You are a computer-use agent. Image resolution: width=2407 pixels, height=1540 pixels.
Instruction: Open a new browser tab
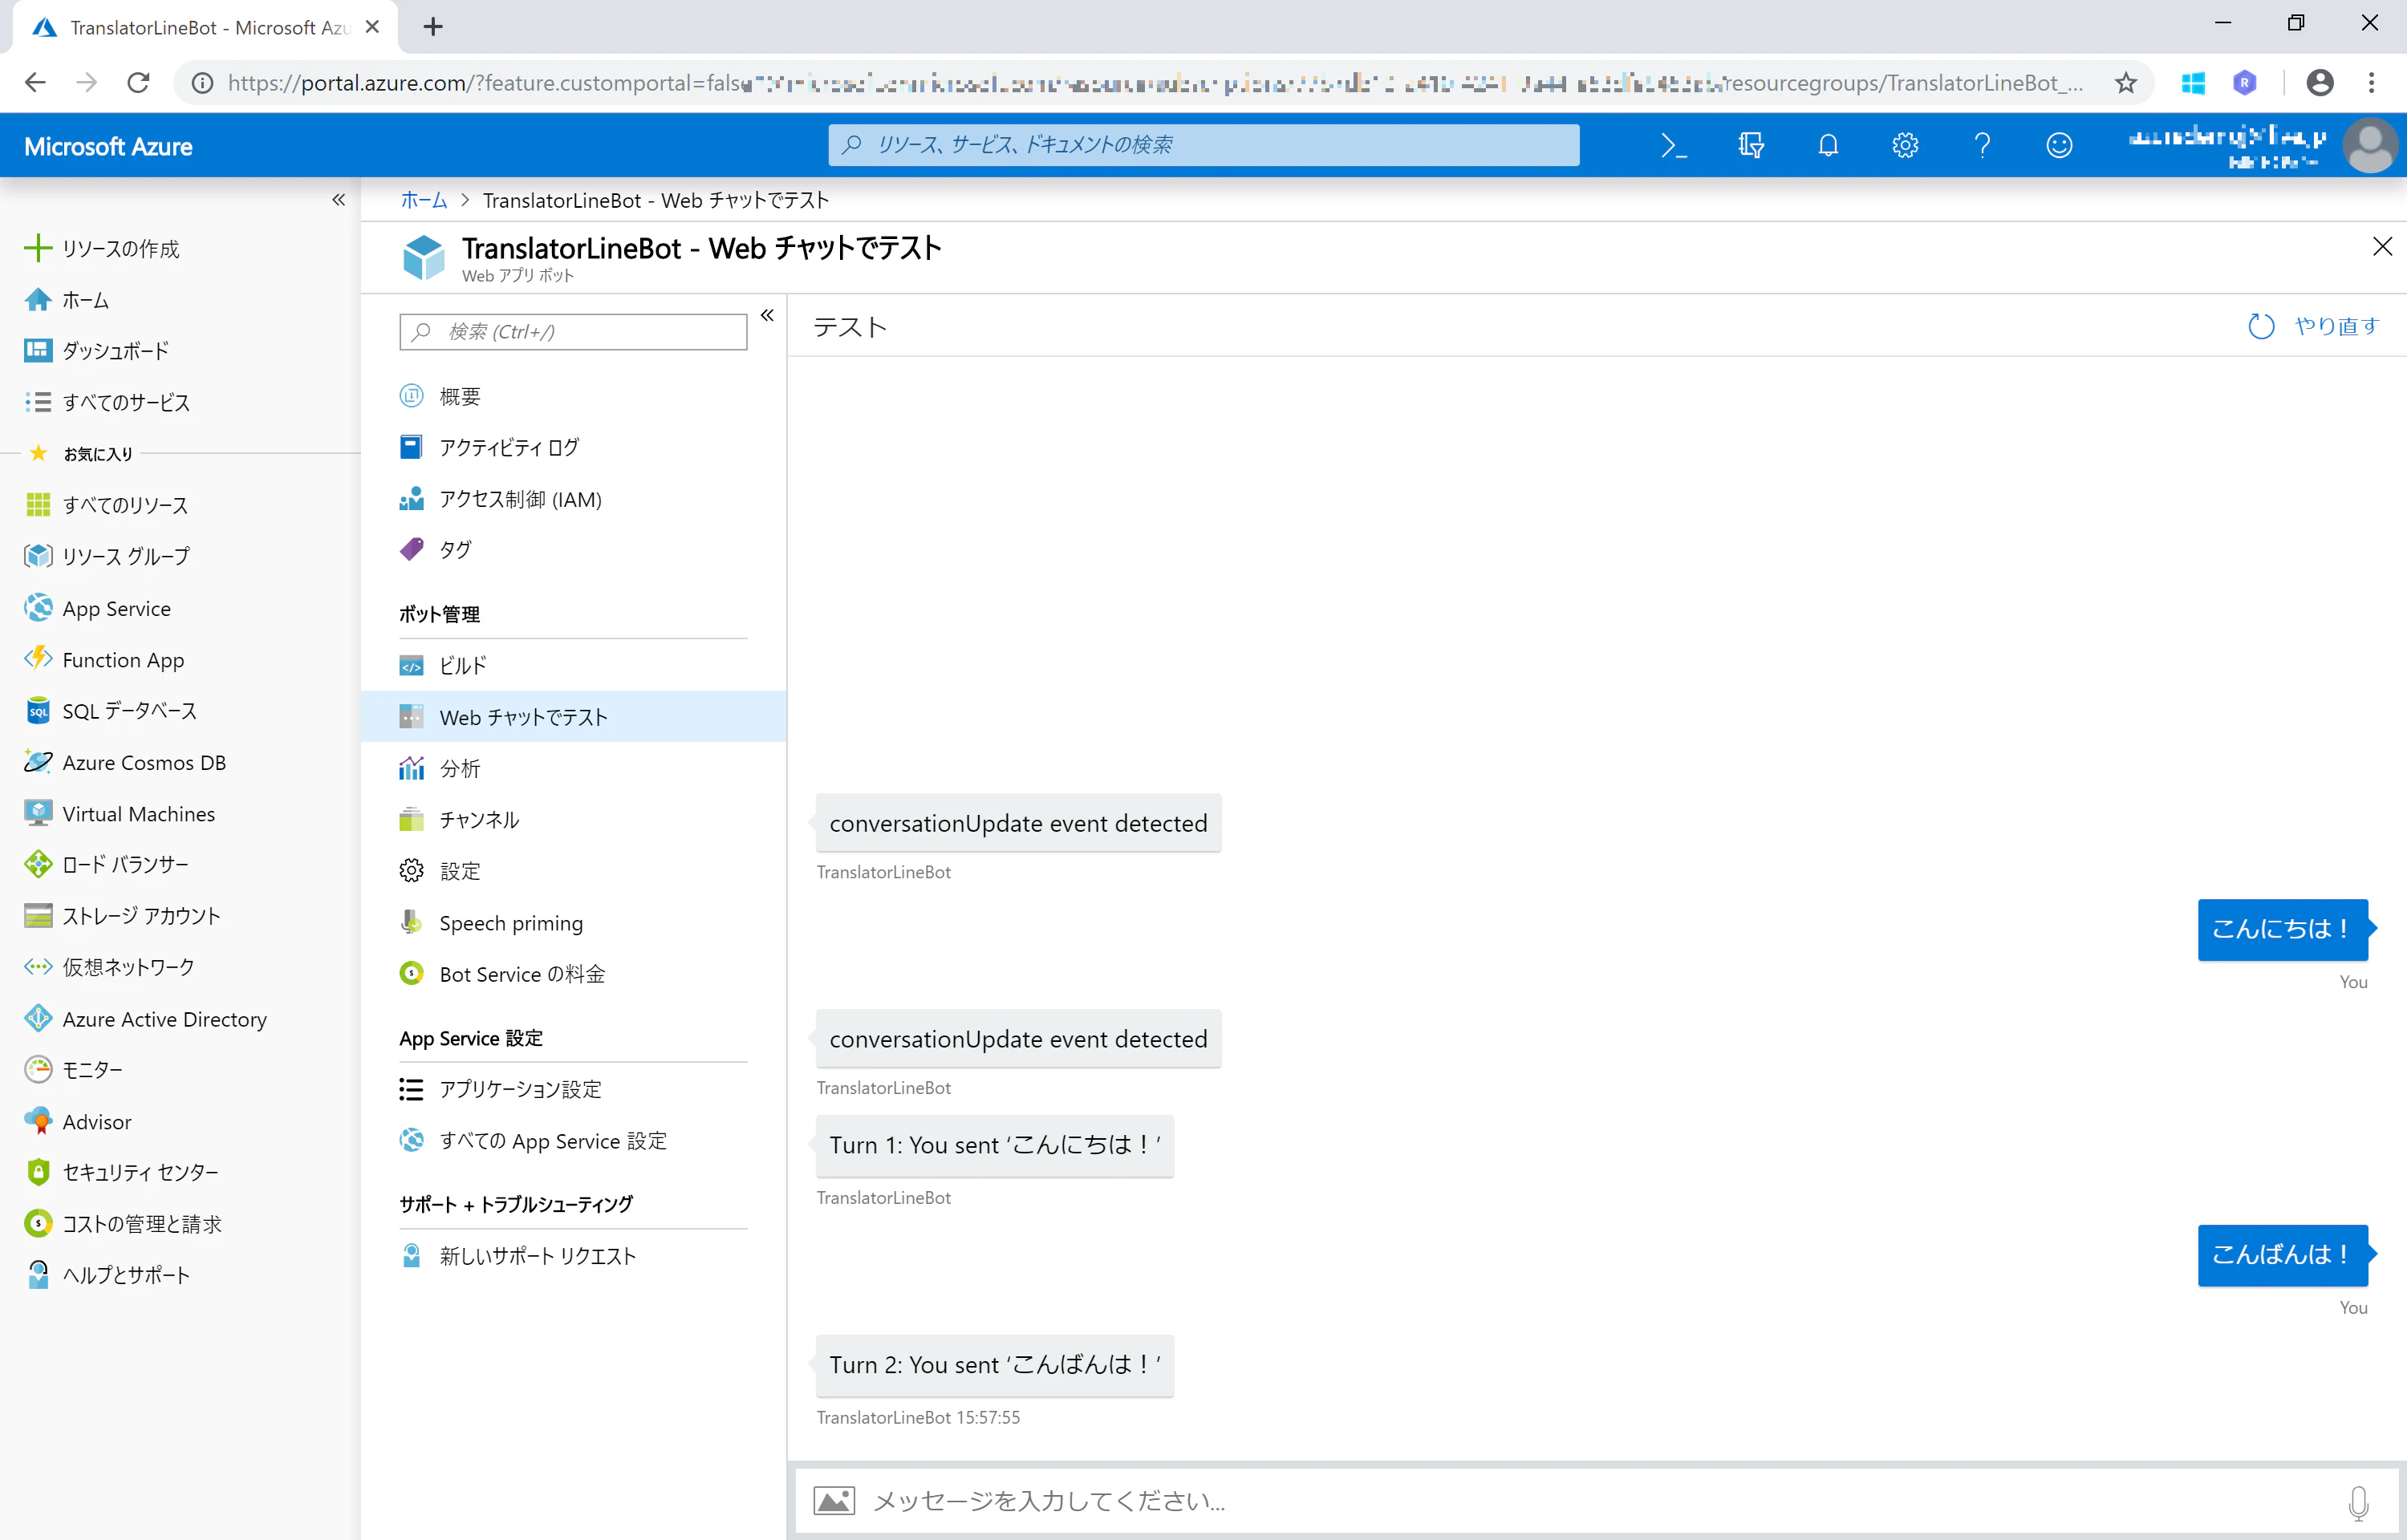[x=432, y=27]
